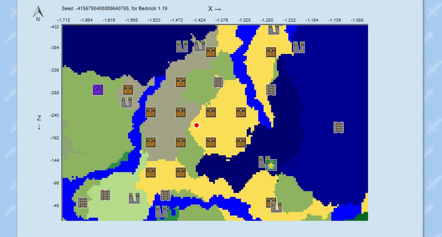Click mineshaft icon just above the bottom river ravine
The height and width of the screenshot is (237, 442).
coord(165,195)
